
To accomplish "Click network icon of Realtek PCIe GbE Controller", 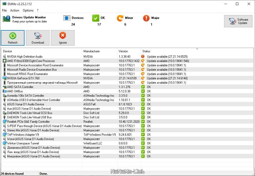I will click(5, 122).
